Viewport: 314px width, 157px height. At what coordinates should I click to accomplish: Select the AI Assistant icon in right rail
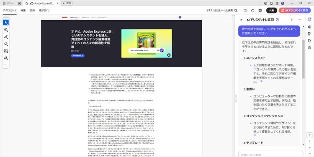(309, 19)
